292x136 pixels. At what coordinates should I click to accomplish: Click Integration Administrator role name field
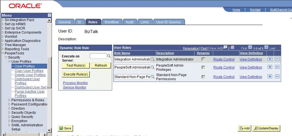point(132,59)
